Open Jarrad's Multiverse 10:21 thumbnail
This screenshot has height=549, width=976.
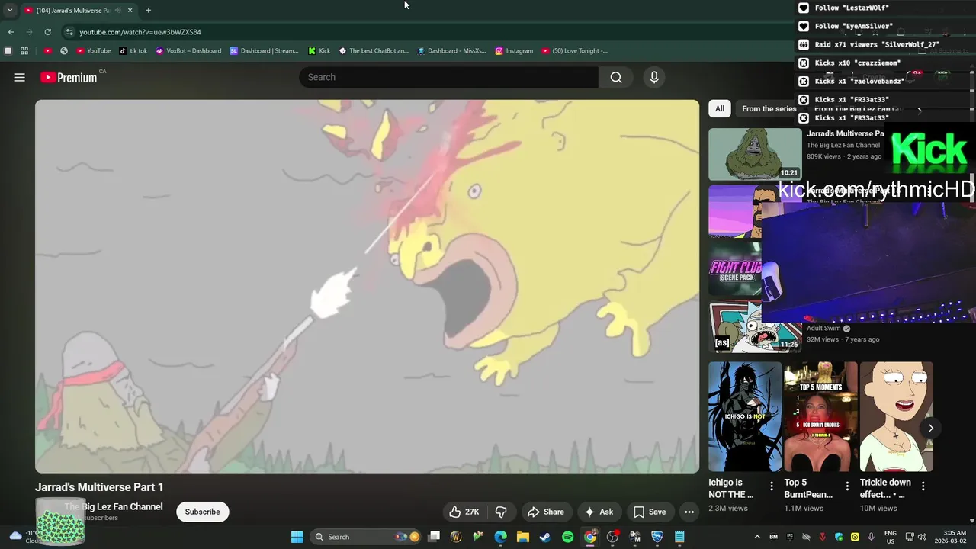pyautogui.click(x=755, y=154)
